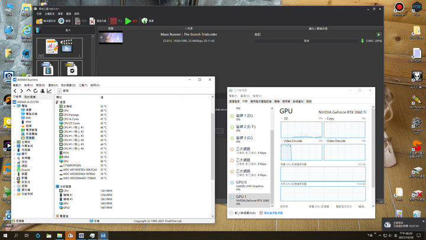This screenshot has width=426, height=240.
Task: Expand the Motherboard node in AIDA64 tree
Action: coord(15,142)
